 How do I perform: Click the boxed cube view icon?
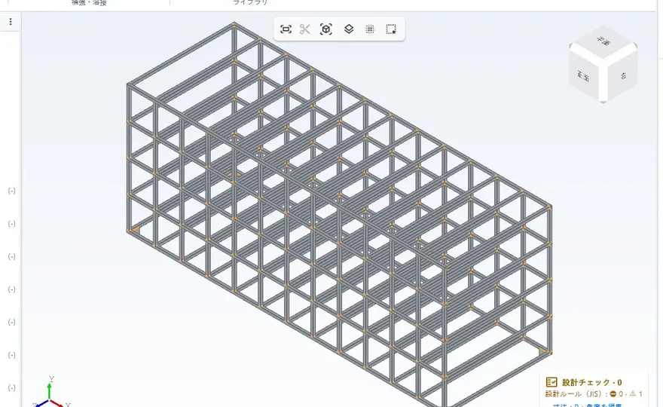click(326, 29)
